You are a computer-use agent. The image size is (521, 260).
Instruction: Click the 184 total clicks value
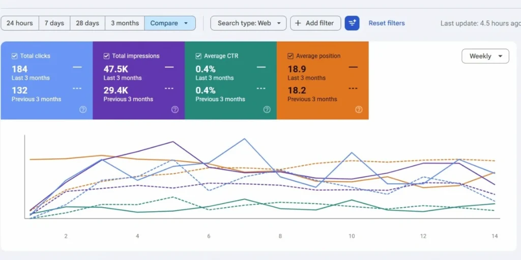click(x=20, y=69)
